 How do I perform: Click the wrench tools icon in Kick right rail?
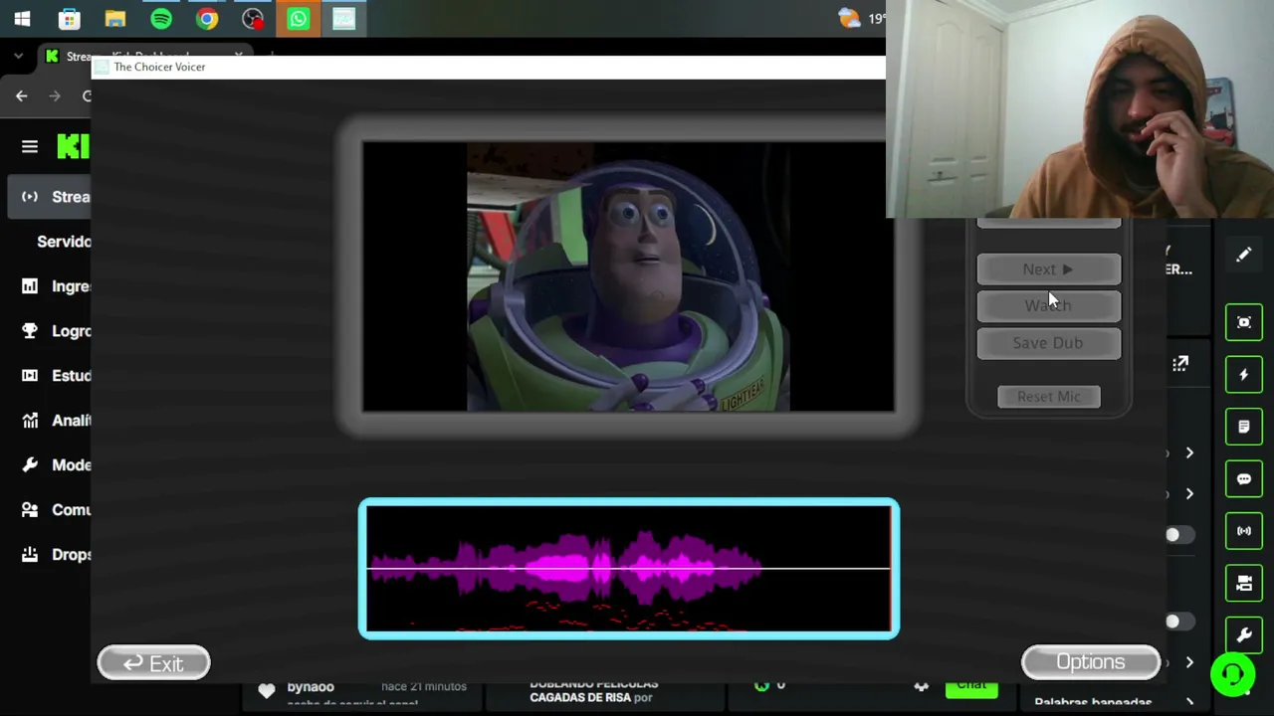click(x=1244, y=635)
